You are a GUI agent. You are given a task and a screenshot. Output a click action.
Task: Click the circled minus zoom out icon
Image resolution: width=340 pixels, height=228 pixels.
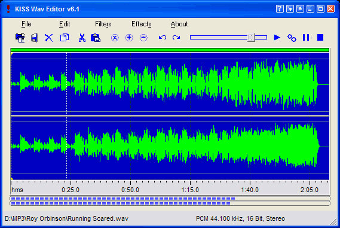[143, 38]
